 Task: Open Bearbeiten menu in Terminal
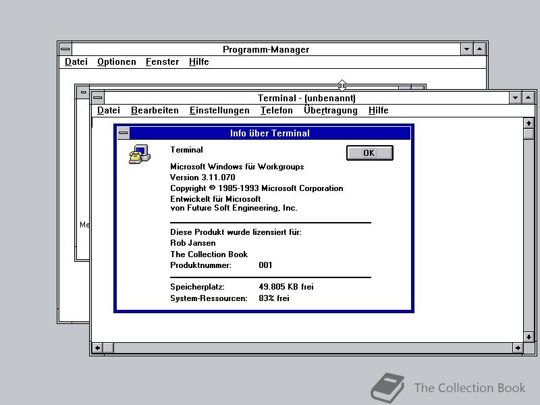tap(155, 110)
